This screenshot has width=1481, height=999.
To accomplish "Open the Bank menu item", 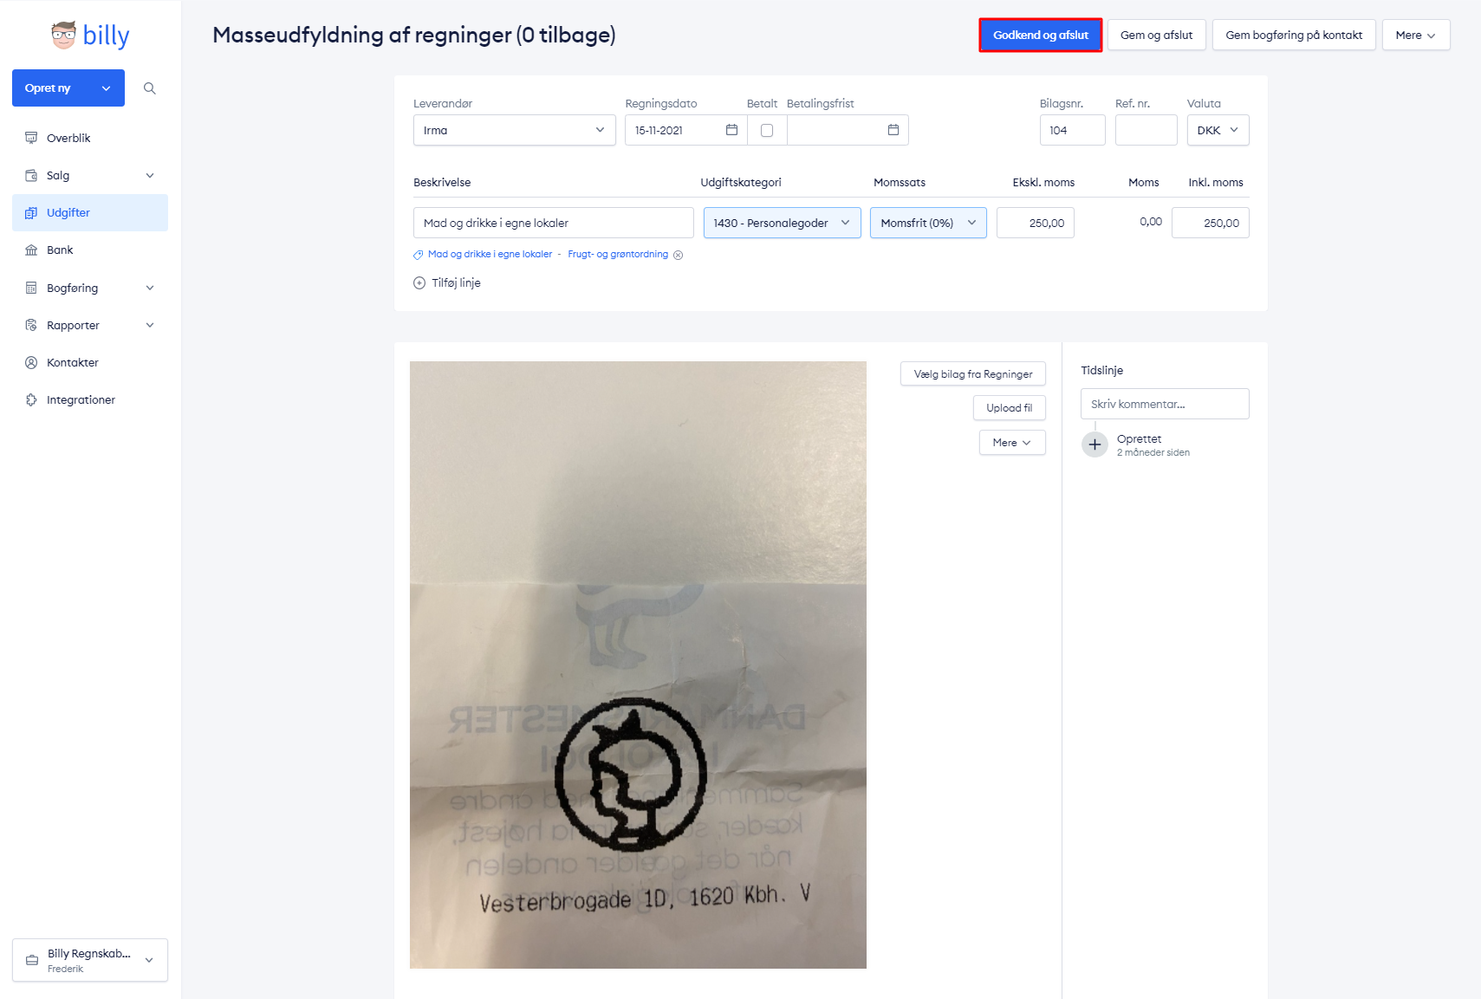I will tap(90, 250).
